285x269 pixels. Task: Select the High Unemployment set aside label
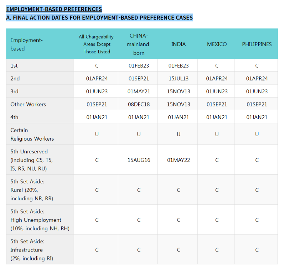(x=40, y=220)
